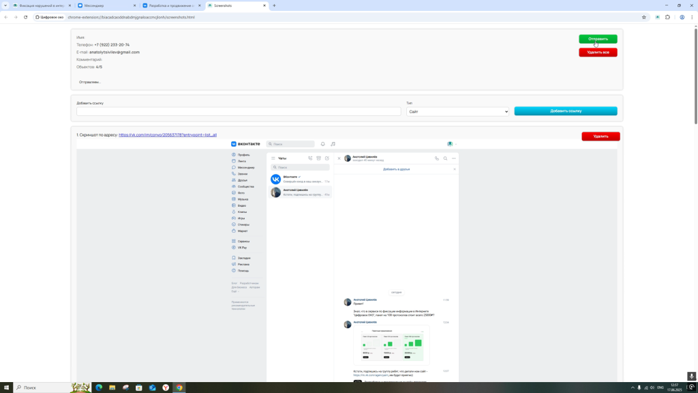The height and width of the screenshot is (393, 698).
Task: Go back using the browser back arrow
Action: coord(6,17)
